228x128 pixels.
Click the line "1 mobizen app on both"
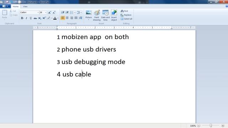point(93,37)
